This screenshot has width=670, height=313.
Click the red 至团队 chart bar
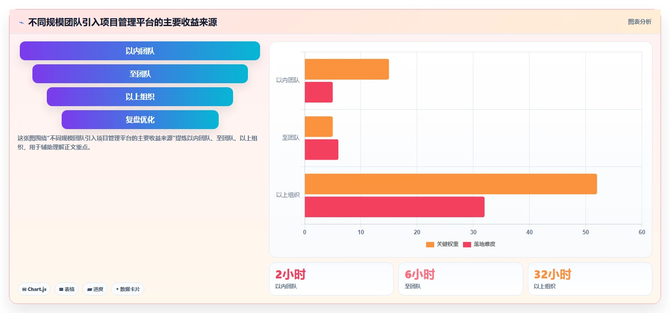pyautogui.click(x=321, y=150)
